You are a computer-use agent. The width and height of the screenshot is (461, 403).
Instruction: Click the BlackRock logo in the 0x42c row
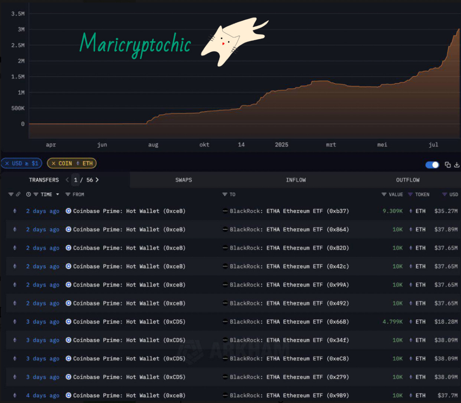pos(225,266)
